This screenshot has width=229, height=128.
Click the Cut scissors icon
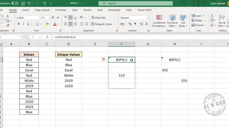[8, 16]
